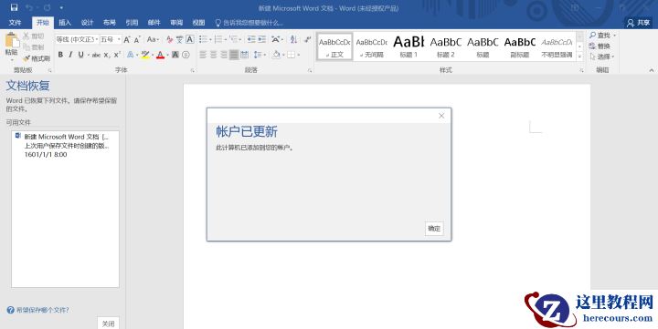This screenshot has height=329, width=658.
Task: Apply character border icon
Action: click(190, 39)
